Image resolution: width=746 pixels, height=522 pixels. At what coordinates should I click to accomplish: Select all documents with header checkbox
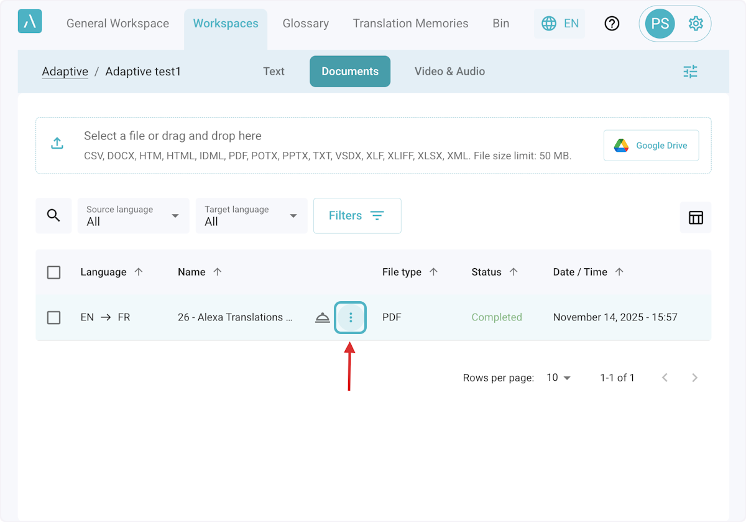click(x=54, y=273)
